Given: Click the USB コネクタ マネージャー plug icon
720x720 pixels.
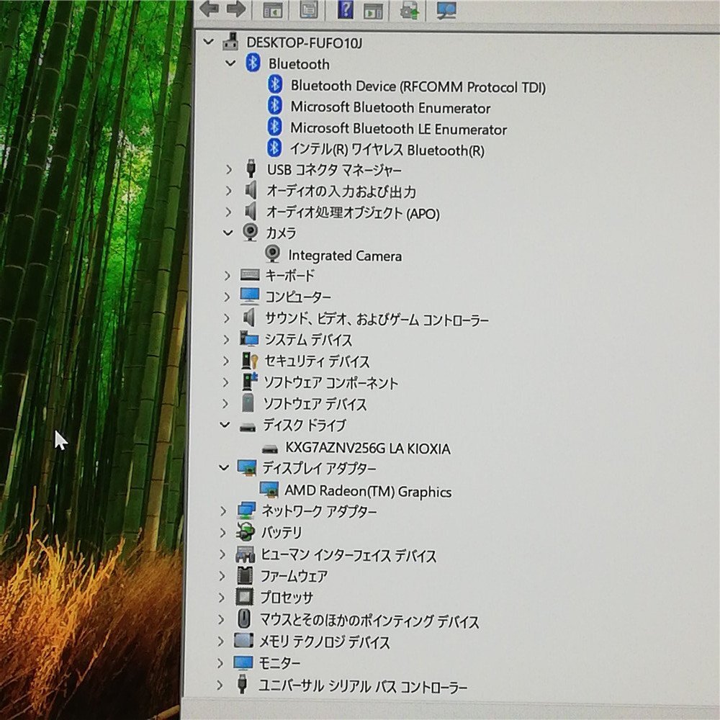Looking at the screenshot, I should coord(251,168).
